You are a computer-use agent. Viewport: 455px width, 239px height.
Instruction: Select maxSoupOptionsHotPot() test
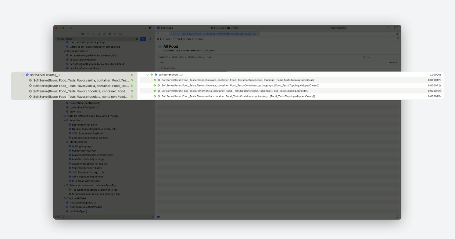coord(85,68)
